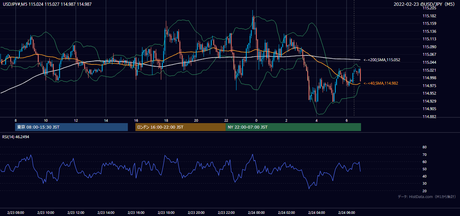
Task: Click the price axis value 115.090
Action: (429, 47)
